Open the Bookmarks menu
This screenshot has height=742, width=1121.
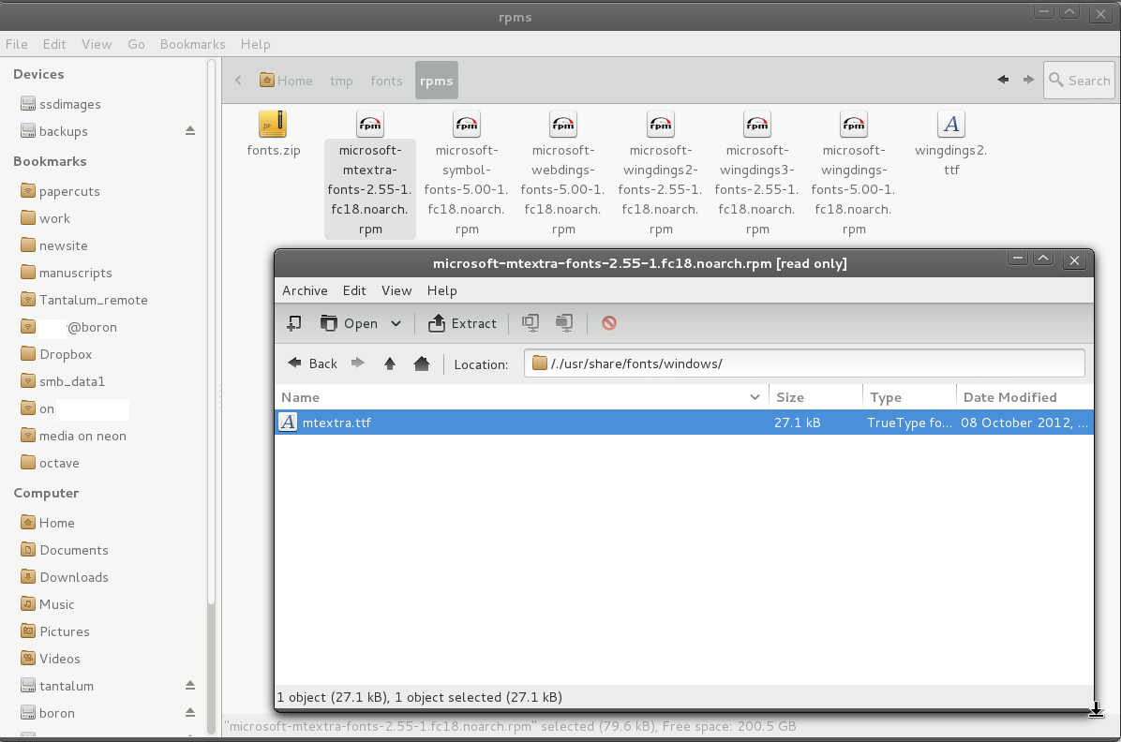click(x=192, y=44)
